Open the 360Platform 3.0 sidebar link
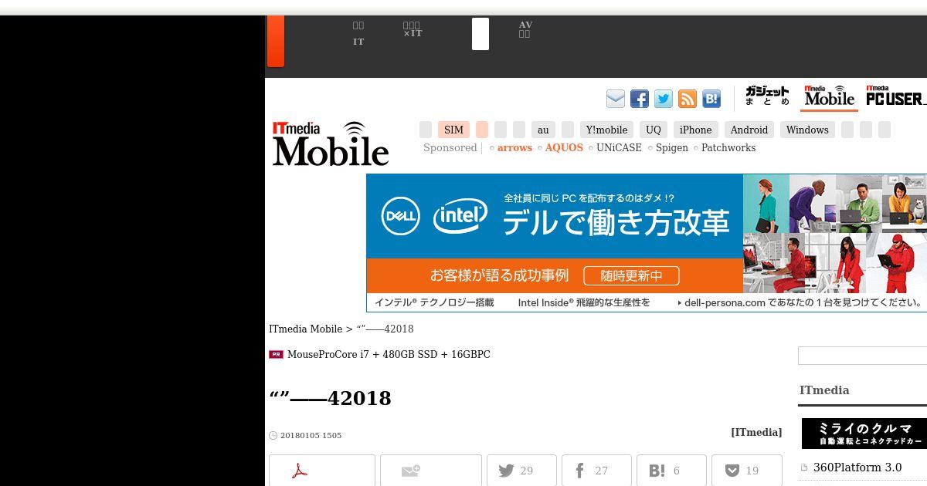The image size is (927, 486). [x=857, y=467]
